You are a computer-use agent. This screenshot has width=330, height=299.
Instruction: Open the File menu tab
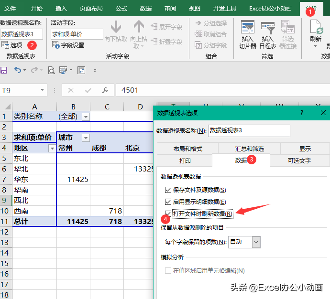click(10, 9)
